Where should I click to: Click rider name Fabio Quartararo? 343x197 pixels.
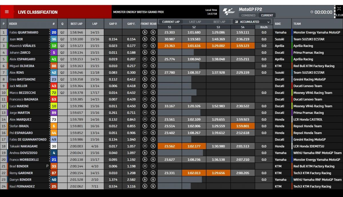[x=24, y=33]
